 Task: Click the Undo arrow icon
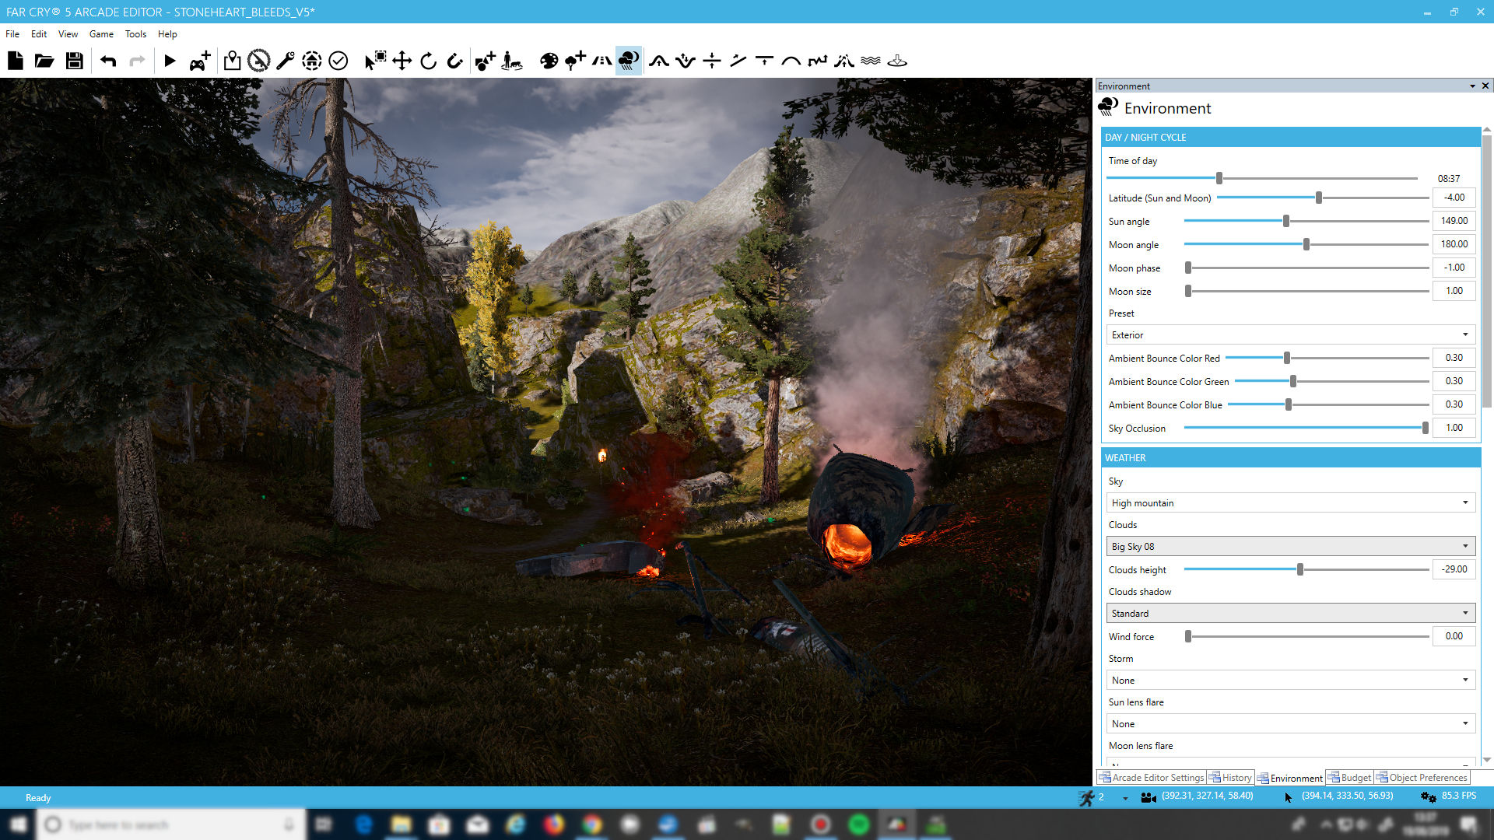(x=108, y=61)
